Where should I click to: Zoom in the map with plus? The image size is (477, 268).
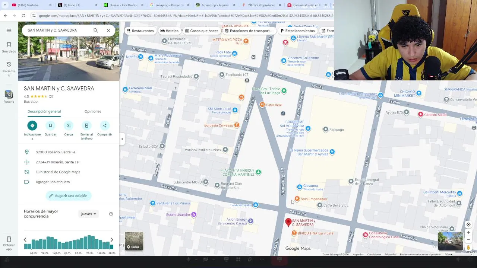coord(468,233)
